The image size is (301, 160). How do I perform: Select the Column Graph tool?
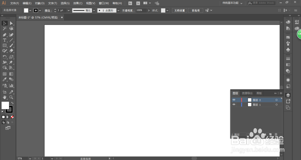11,85
